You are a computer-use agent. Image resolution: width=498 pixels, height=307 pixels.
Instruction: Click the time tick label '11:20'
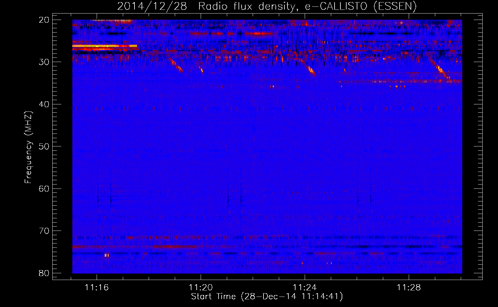point(201,287)
